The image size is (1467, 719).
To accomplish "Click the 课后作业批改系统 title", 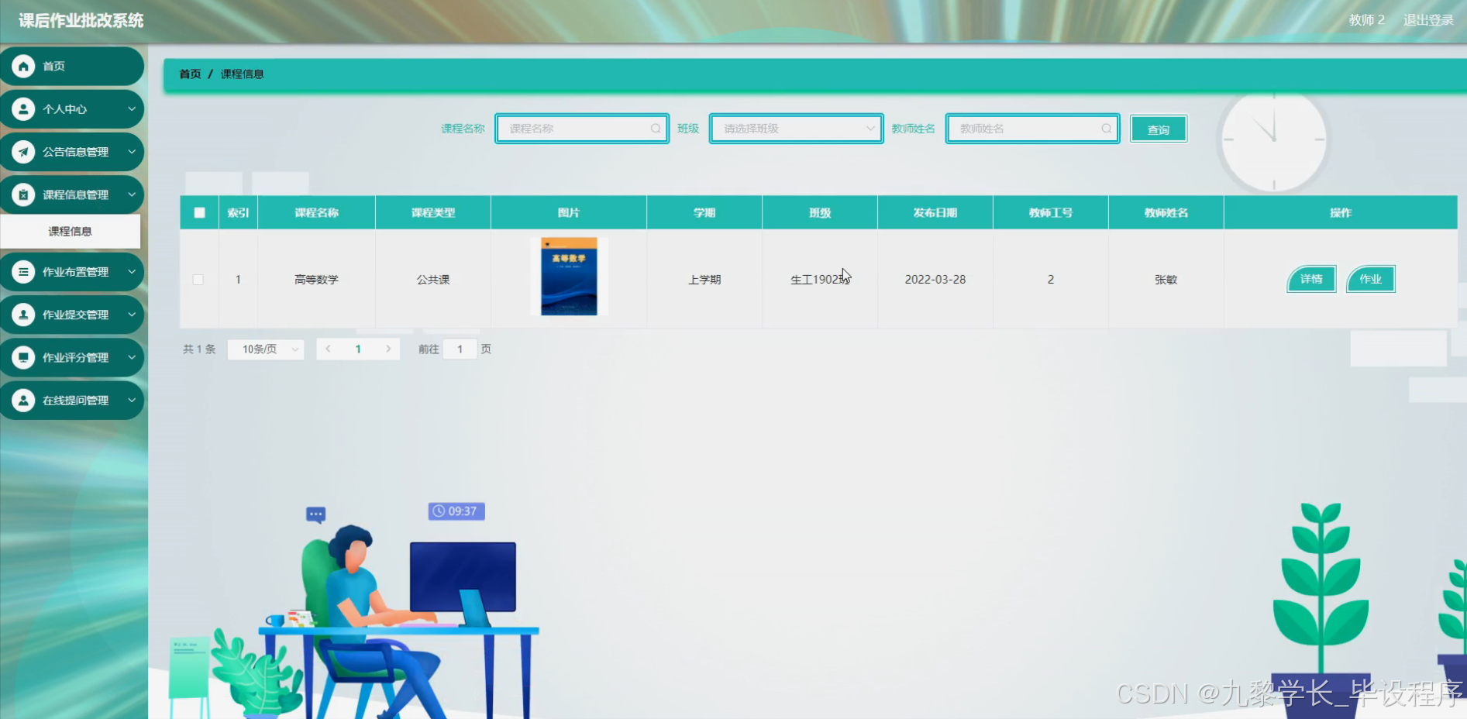I will click(81, 21).
